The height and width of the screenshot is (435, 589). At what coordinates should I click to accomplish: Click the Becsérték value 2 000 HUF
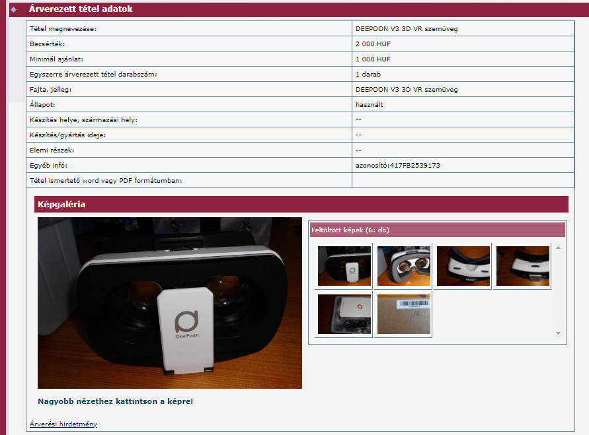(373, 44)
